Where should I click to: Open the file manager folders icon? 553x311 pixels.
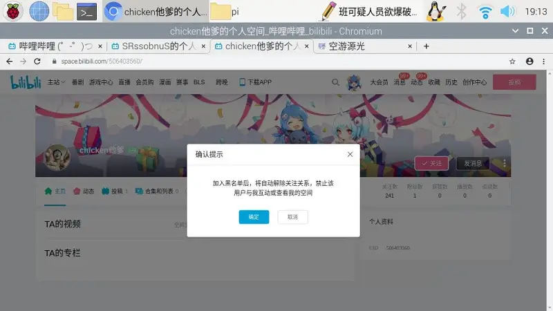(x=63, y=11)
